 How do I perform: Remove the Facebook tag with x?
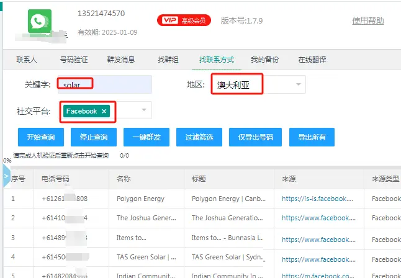104,111
